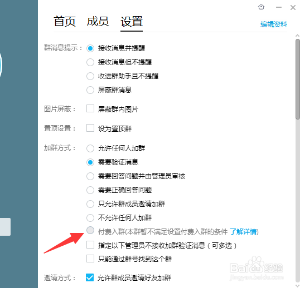Select 不允许任何人加群 radio option
This screenshot has height=288, width=300.
(x=90, y=217)
